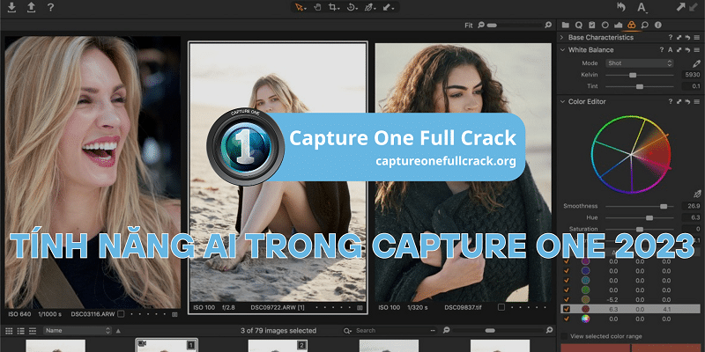Adjust the Kelvin slider handle
Viewport: 705px width, 352px height.
point(633,75)
